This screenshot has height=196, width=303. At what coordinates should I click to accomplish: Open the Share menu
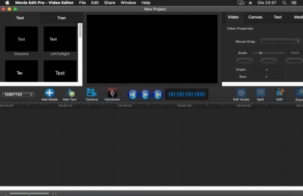tap(109, 2)
